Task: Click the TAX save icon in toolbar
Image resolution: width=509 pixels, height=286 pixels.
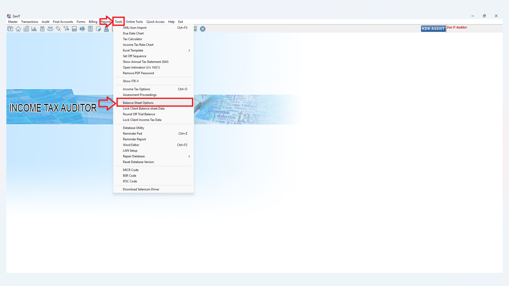Action: tap(74, 29)
